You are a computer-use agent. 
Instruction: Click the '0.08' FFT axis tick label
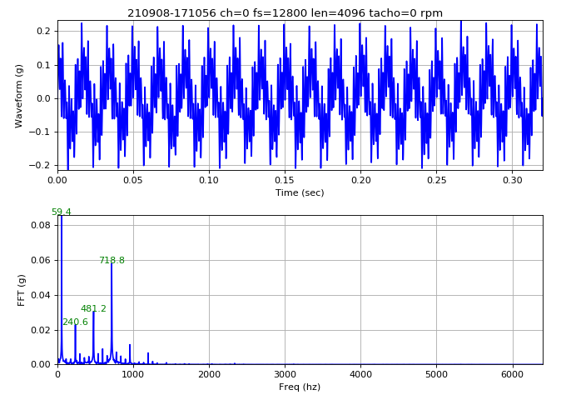[40, 225]
